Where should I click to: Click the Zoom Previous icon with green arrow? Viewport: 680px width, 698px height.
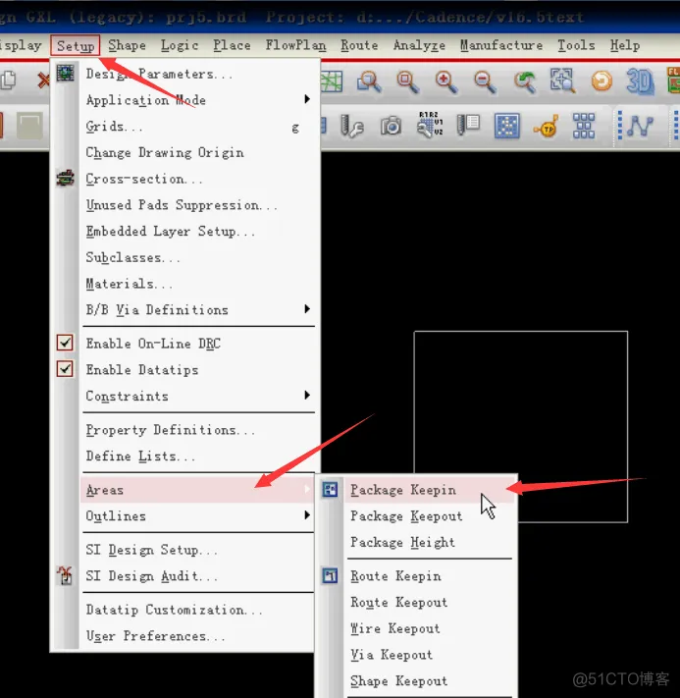[x=524, y=81]
